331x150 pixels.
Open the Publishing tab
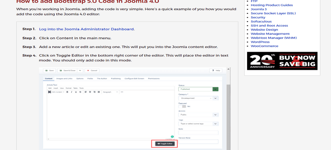click(116, 78)
